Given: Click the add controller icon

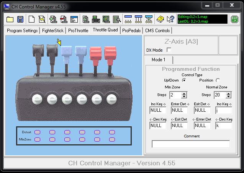Looking at the screenshot, I should 53,19.
